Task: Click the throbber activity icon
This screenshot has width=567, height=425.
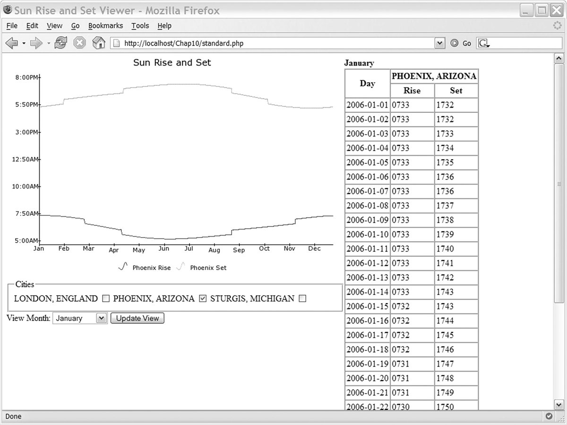Action: [557, 25]
